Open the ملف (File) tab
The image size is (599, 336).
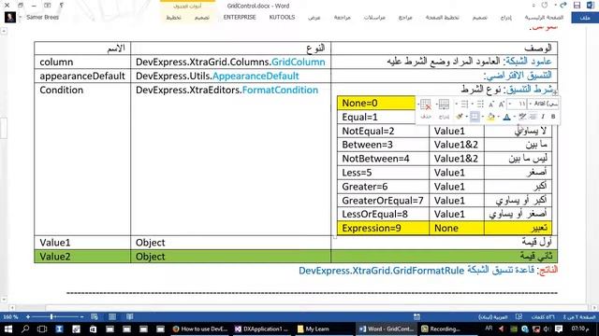(585, 18)
